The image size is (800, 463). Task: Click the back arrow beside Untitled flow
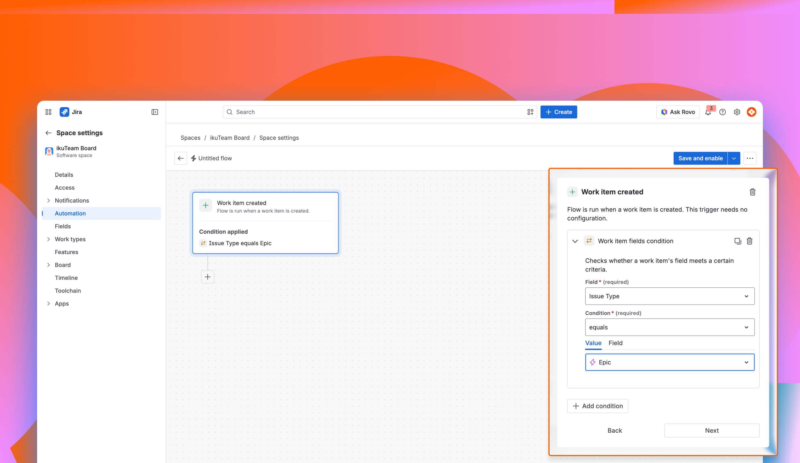click(181, 158)
